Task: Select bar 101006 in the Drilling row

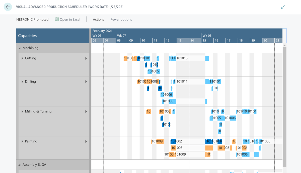Action: (x=167, y=94)
